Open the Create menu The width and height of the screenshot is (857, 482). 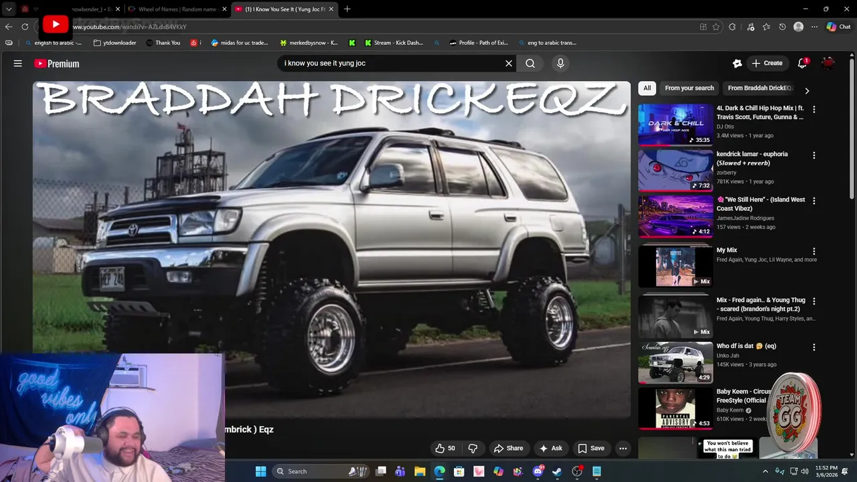pos(767,64)
